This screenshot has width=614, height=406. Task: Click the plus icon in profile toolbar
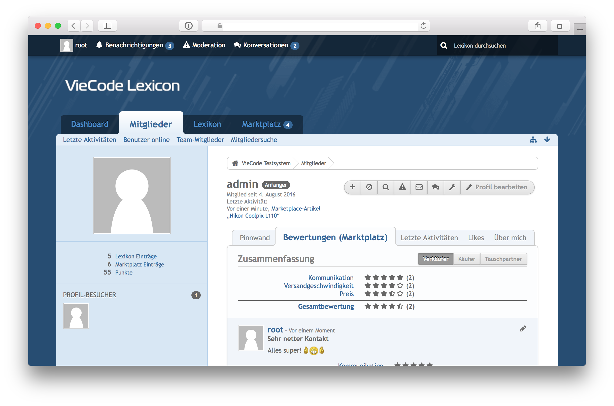(352, 187)
